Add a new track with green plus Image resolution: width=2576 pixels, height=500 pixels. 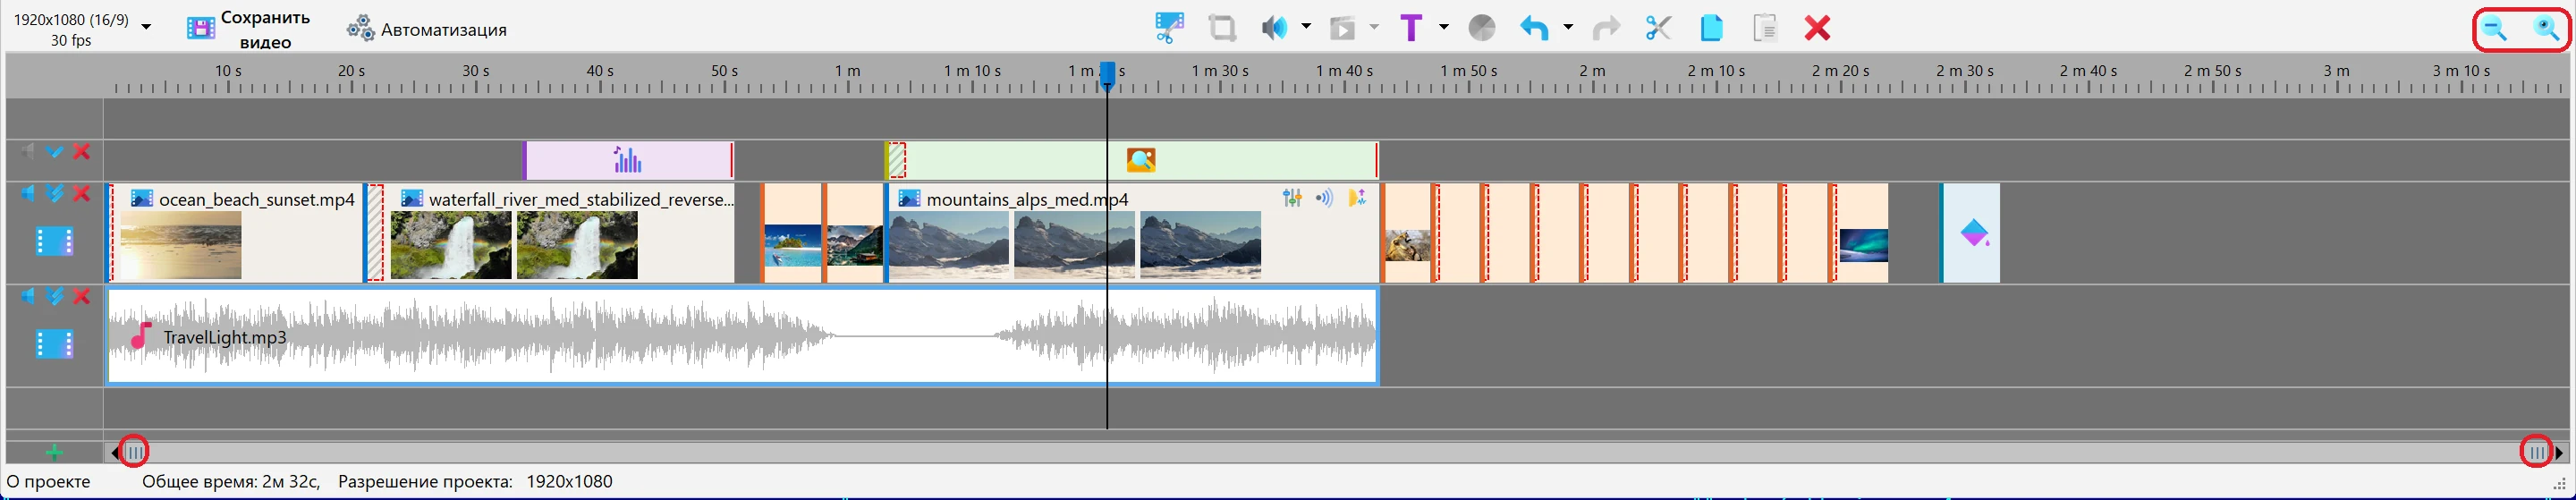(x=54, y=453)
